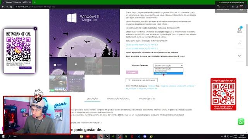Select the first purple moon thumbnail
The width and height of the screenshot is (248, 139).
coord(58,66)
